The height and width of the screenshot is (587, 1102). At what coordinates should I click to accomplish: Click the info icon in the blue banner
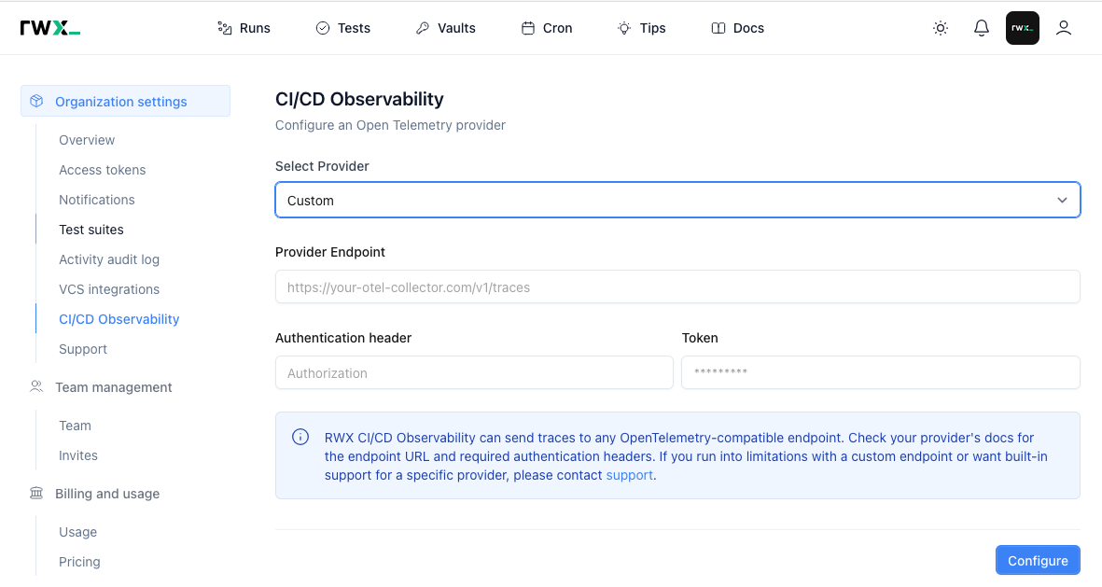pos(300,437)
